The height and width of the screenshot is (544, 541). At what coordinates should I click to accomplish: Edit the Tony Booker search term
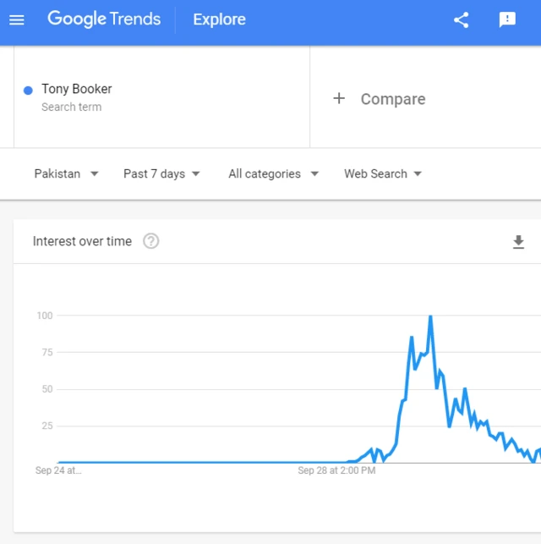(77, 89)
